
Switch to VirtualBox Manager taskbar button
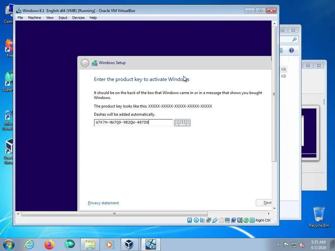click(130, 244)
